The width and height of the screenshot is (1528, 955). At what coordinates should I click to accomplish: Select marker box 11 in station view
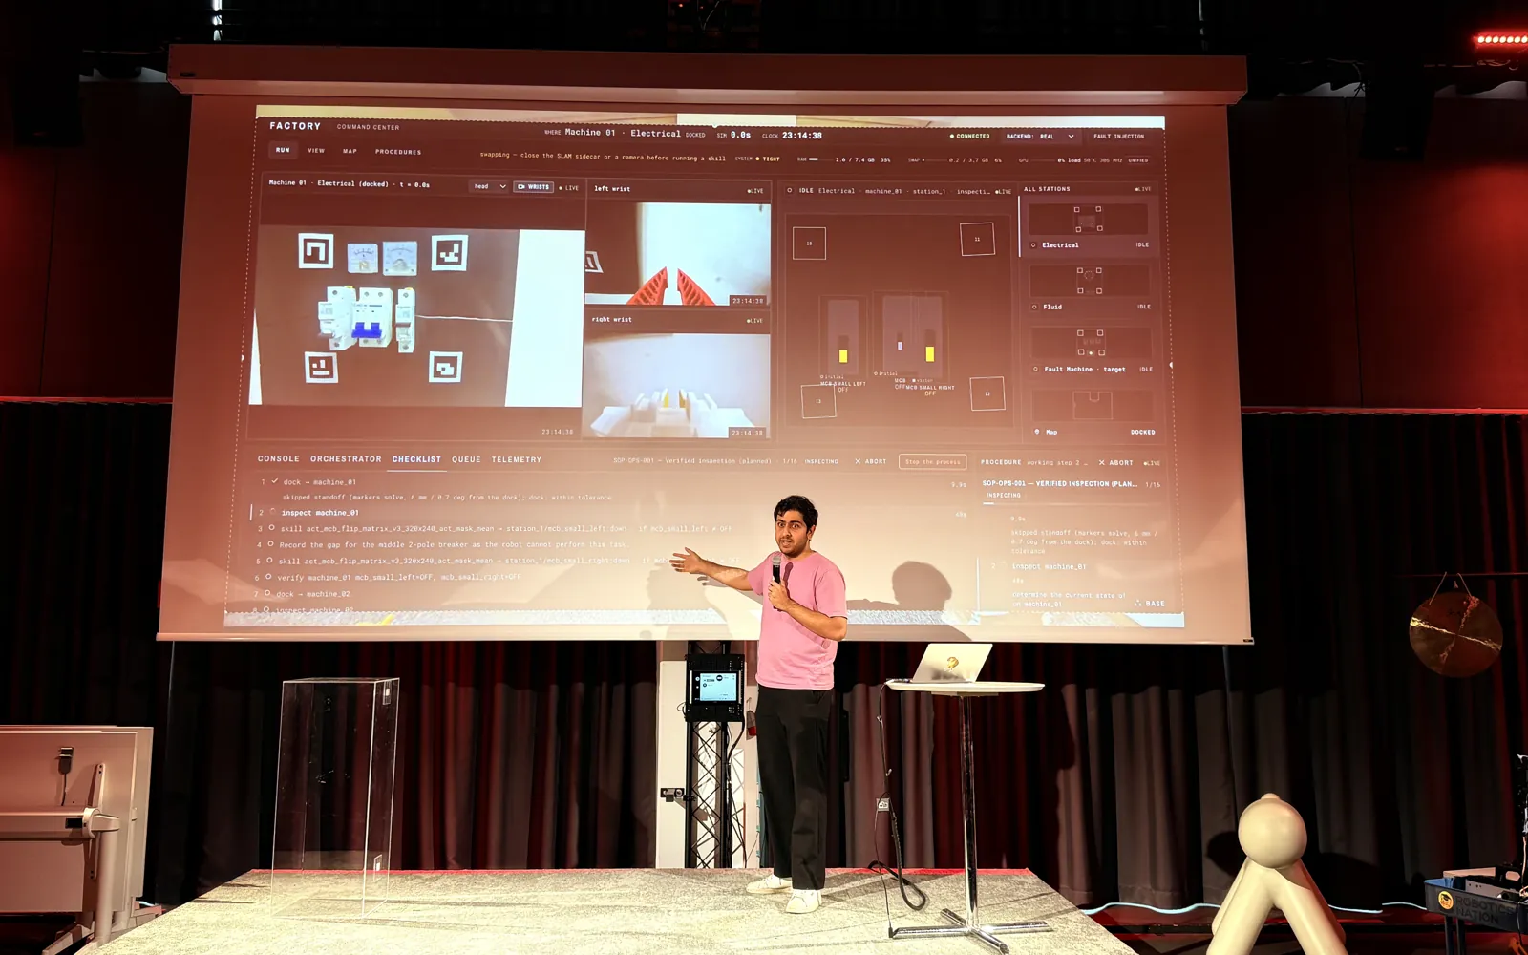[977, 239]
